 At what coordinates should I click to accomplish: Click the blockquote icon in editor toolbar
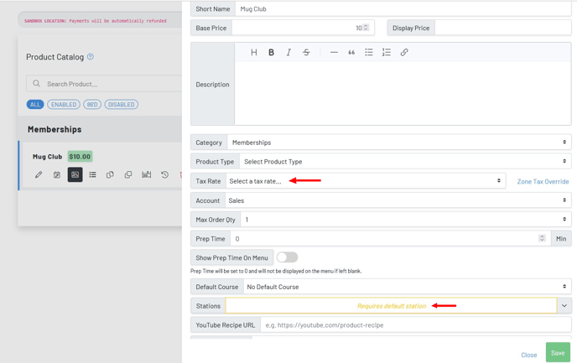(x=351, y=53)
